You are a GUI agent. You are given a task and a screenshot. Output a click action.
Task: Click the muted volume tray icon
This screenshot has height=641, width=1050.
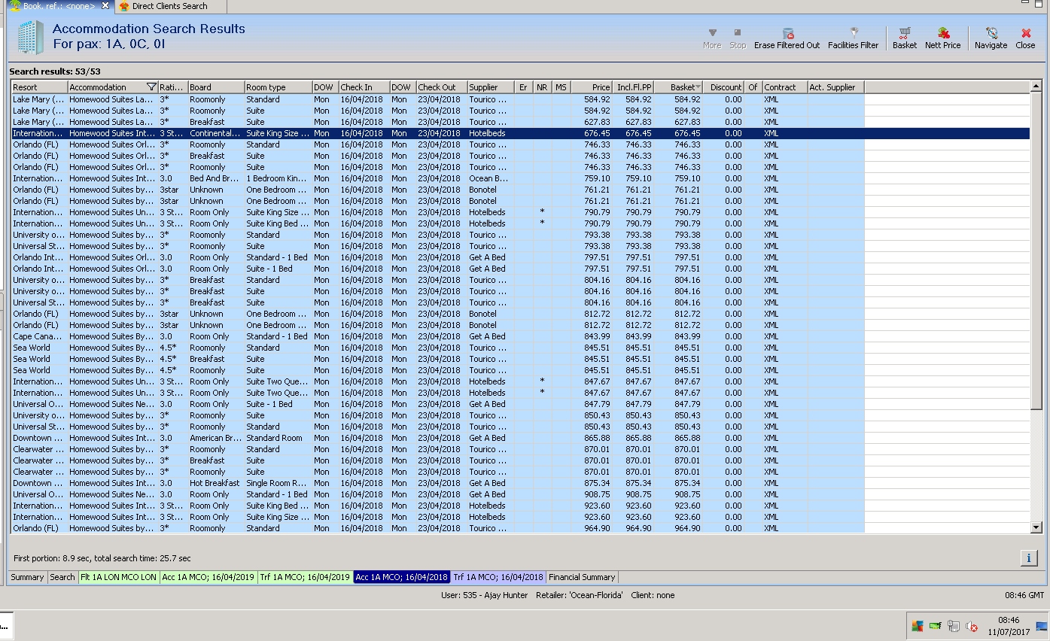coord(972,626)
